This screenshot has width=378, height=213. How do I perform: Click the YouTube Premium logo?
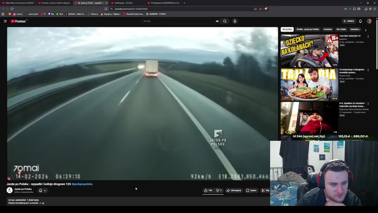pyautogui.click(x=18, y=21)
